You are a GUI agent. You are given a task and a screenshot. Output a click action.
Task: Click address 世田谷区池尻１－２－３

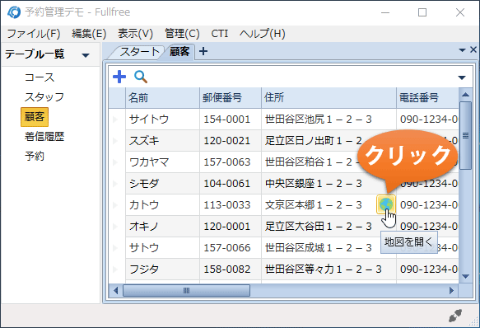click(319, 119)
